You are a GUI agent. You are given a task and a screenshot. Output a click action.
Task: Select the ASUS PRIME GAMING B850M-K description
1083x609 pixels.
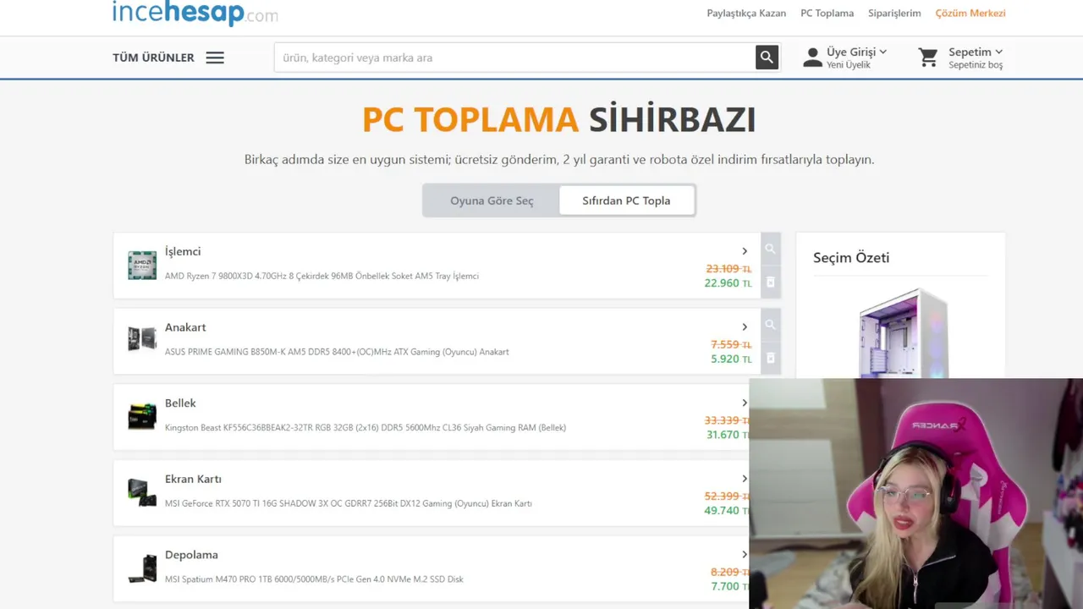click(x=337, y=352)
